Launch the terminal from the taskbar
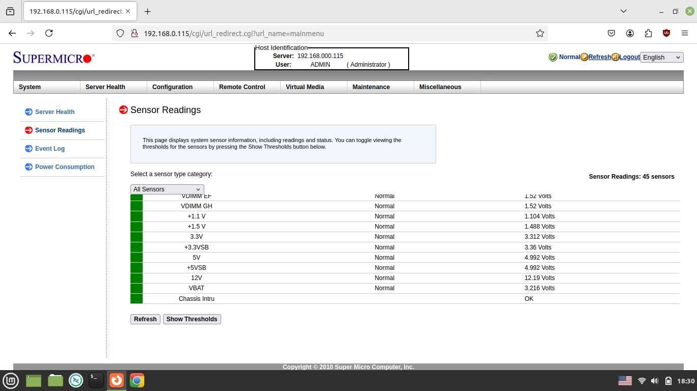The image size is (697, 391). 96,380
